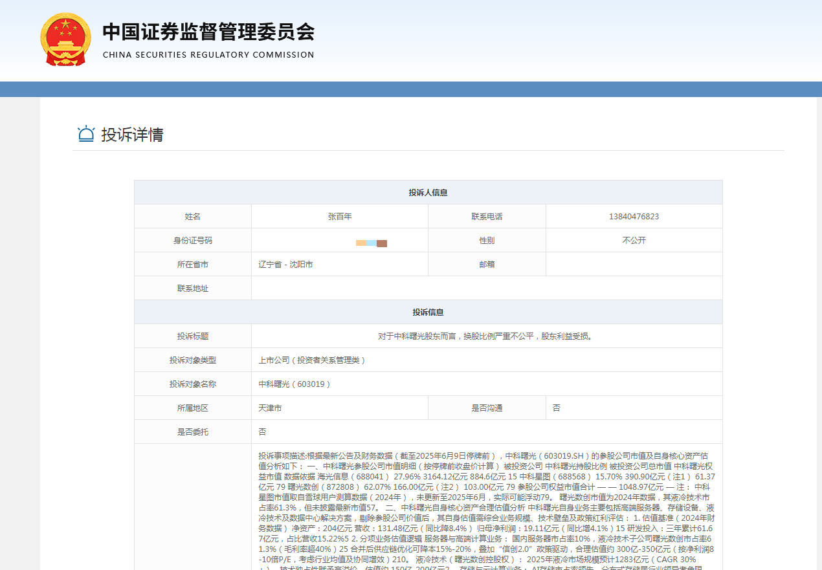Click the masked ID number blocks
The image size is (822, 570).
tap(372, 243)
